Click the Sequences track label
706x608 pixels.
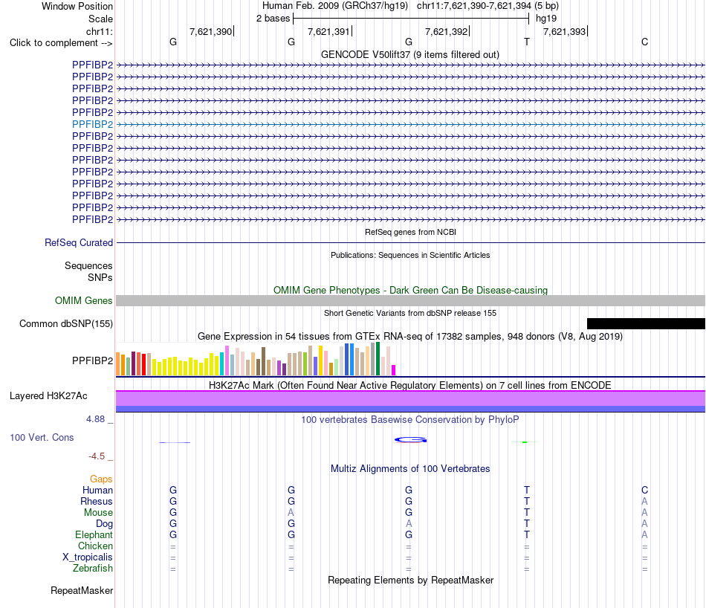click(x=88, y=265)
